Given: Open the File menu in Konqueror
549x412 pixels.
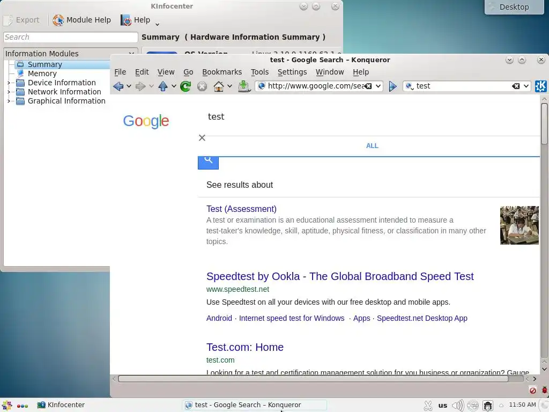Looking at the screenshot, I should [120, 72].
